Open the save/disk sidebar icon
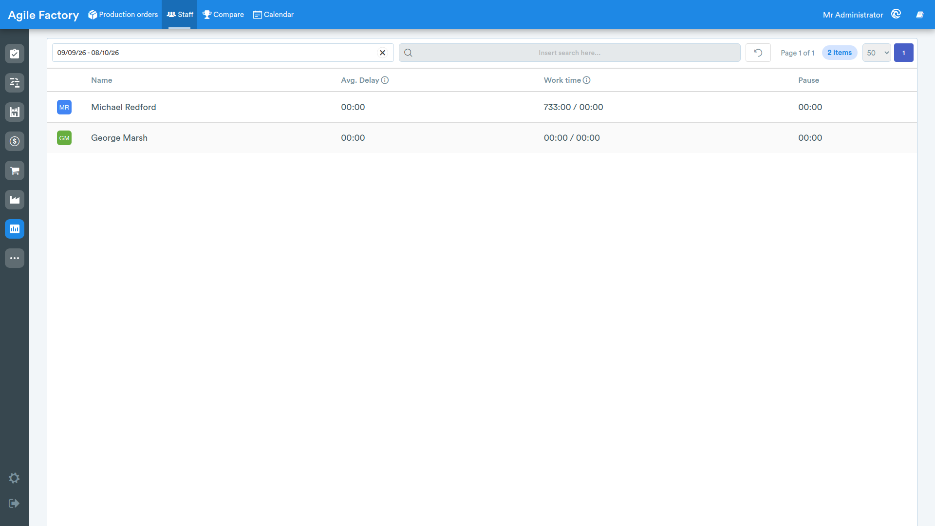This screenshot has height=526, width=935. coord(15,112)
